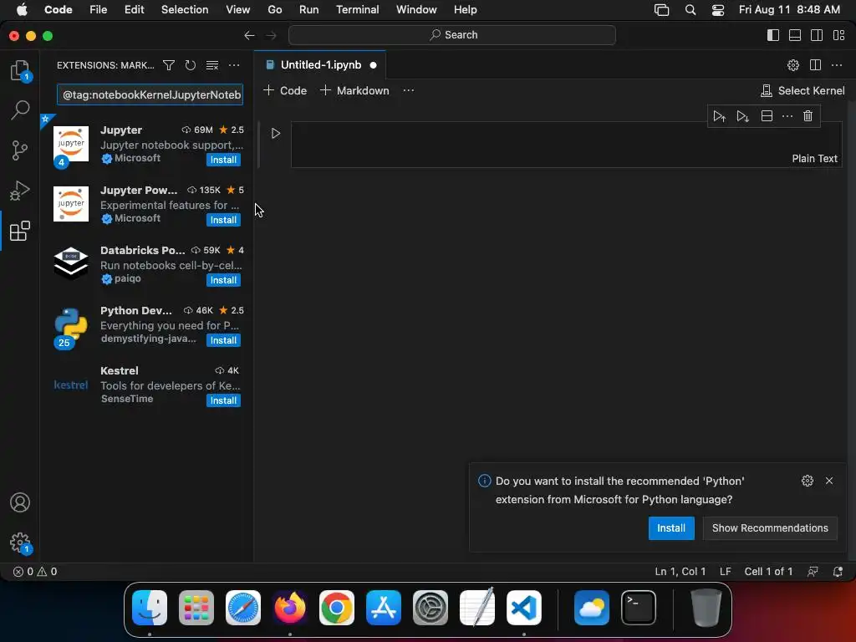The image size is (856, 642).
Task: Open cell more actions menu
Action: pyautogui.click(x=787, y=116)
